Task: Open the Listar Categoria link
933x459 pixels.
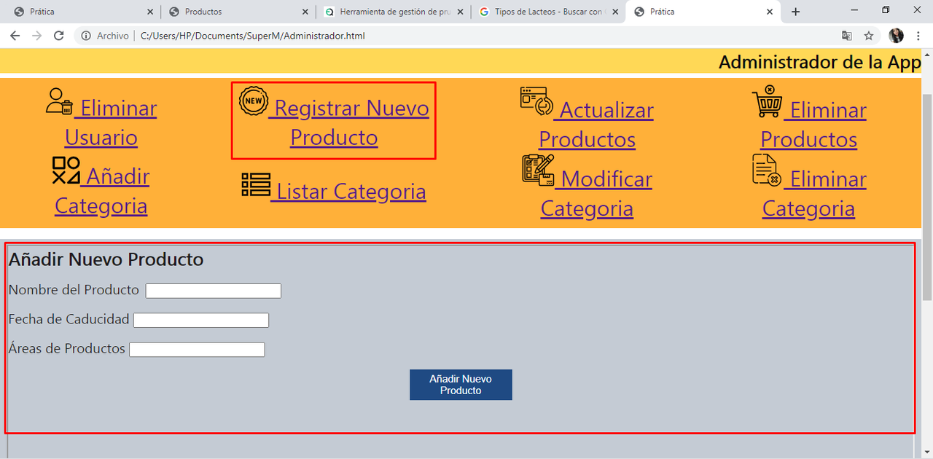Action: pos(348,191)
